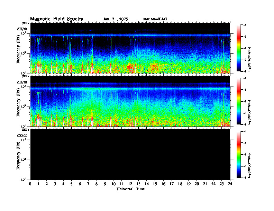Click the 'Universal Time' axis label
The height and width of the screenshot is (211, 274).
pos(130,189)
